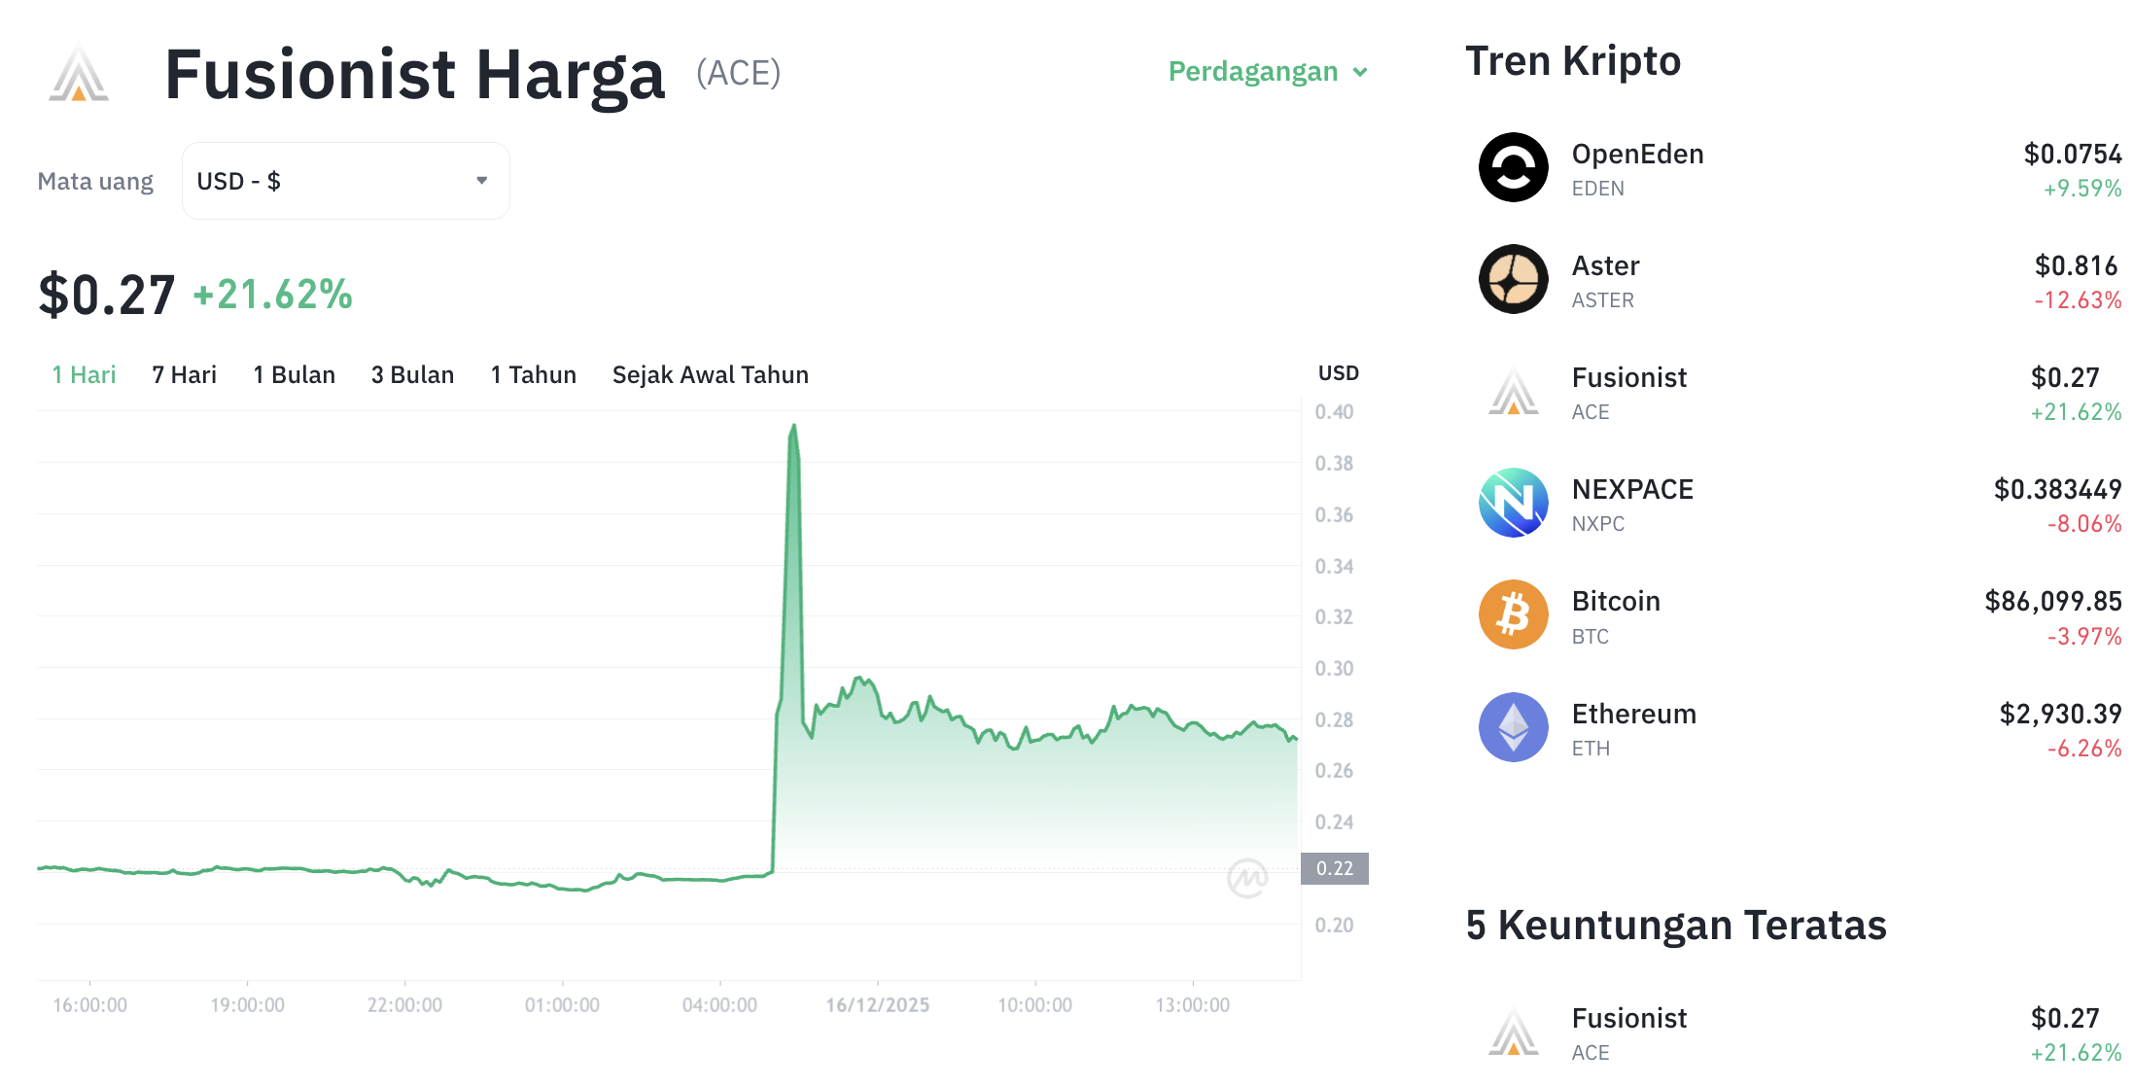Select the NEXPACE coin icon
Viewport: 2133px width, 1085px height.
tap(1513, 504)
